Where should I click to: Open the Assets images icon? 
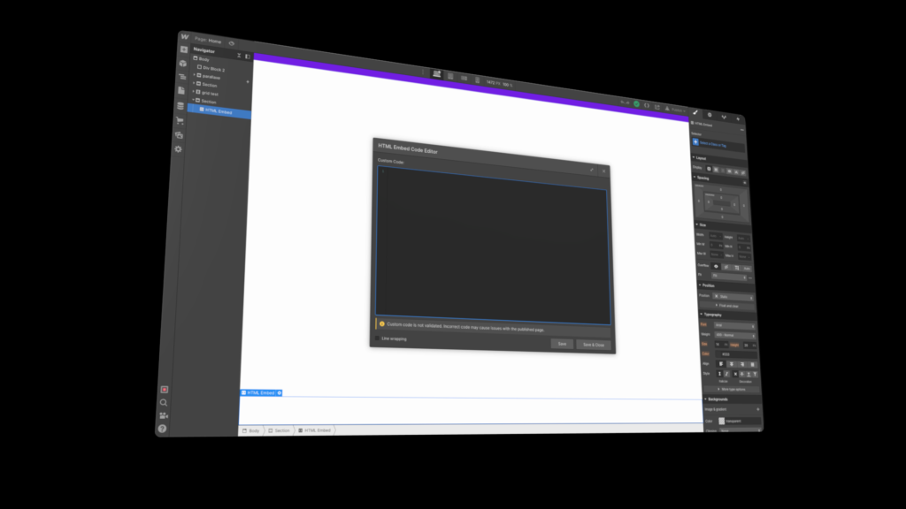(x=179, y=135)
